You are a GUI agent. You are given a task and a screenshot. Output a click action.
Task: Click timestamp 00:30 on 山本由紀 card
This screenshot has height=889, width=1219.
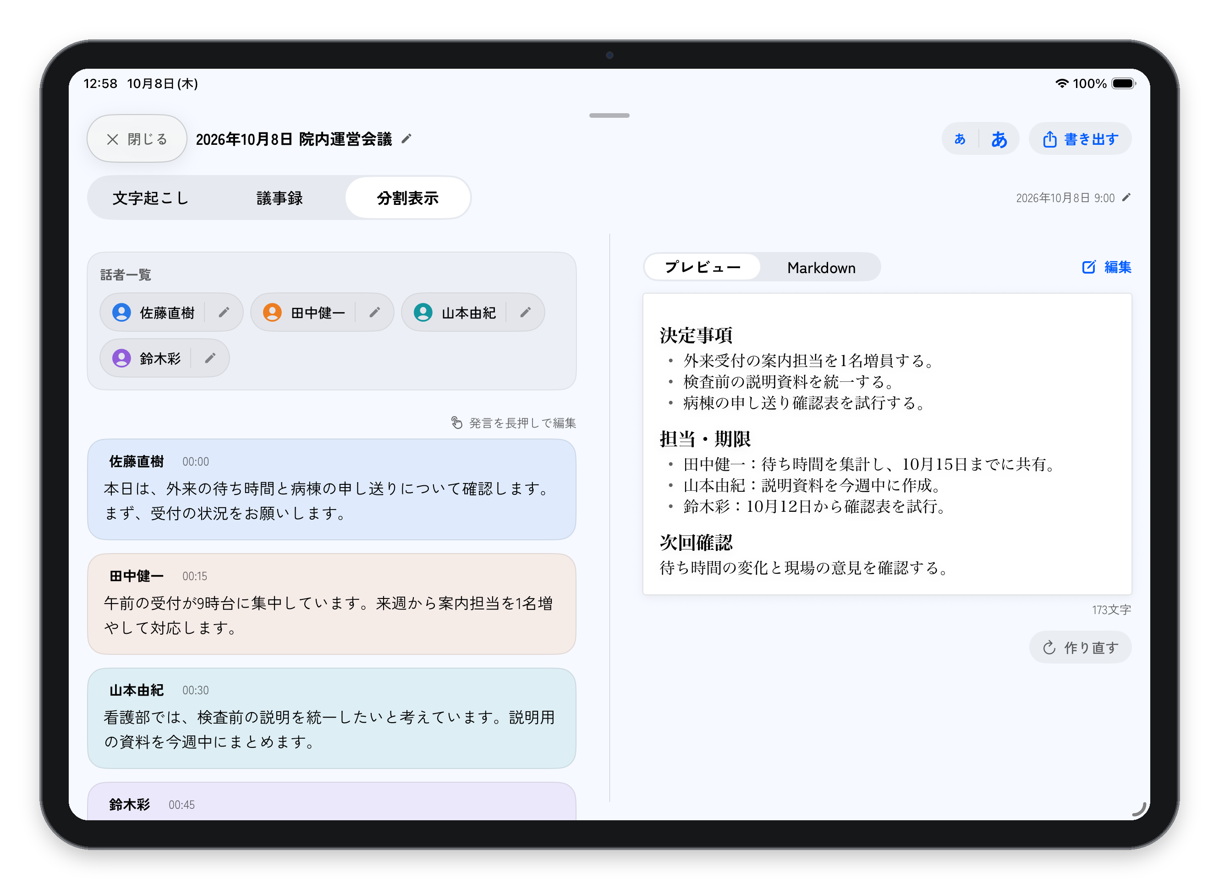[x=195, y=691]
